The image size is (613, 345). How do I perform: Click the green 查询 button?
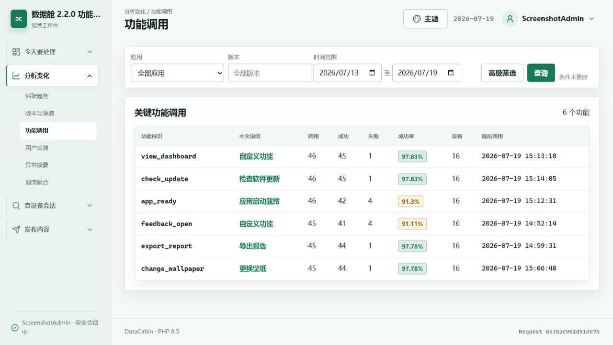coord(541,73)
